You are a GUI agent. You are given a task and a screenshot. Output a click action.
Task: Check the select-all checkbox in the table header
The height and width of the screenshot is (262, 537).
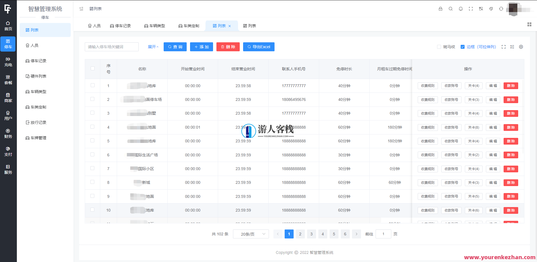coord(92,68)
